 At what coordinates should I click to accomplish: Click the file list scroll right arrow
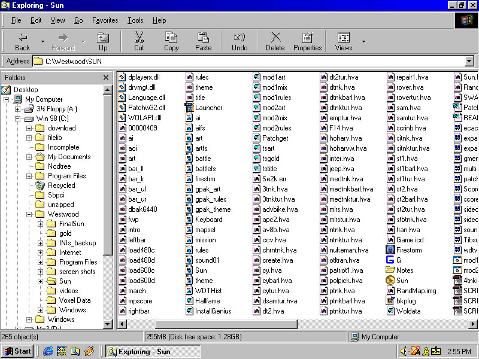[473, 324]
